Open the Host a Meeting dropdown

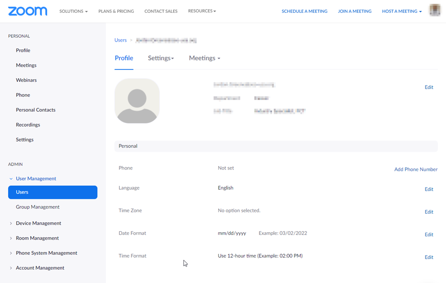click(x=402, y=11)
